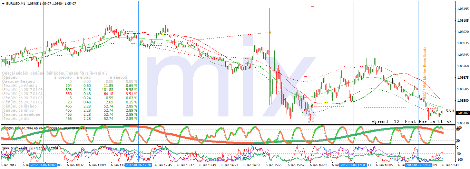470x169 pixels.
Task: Click the time axis label 6 Jan 15:57
Action: click(296, 165)
